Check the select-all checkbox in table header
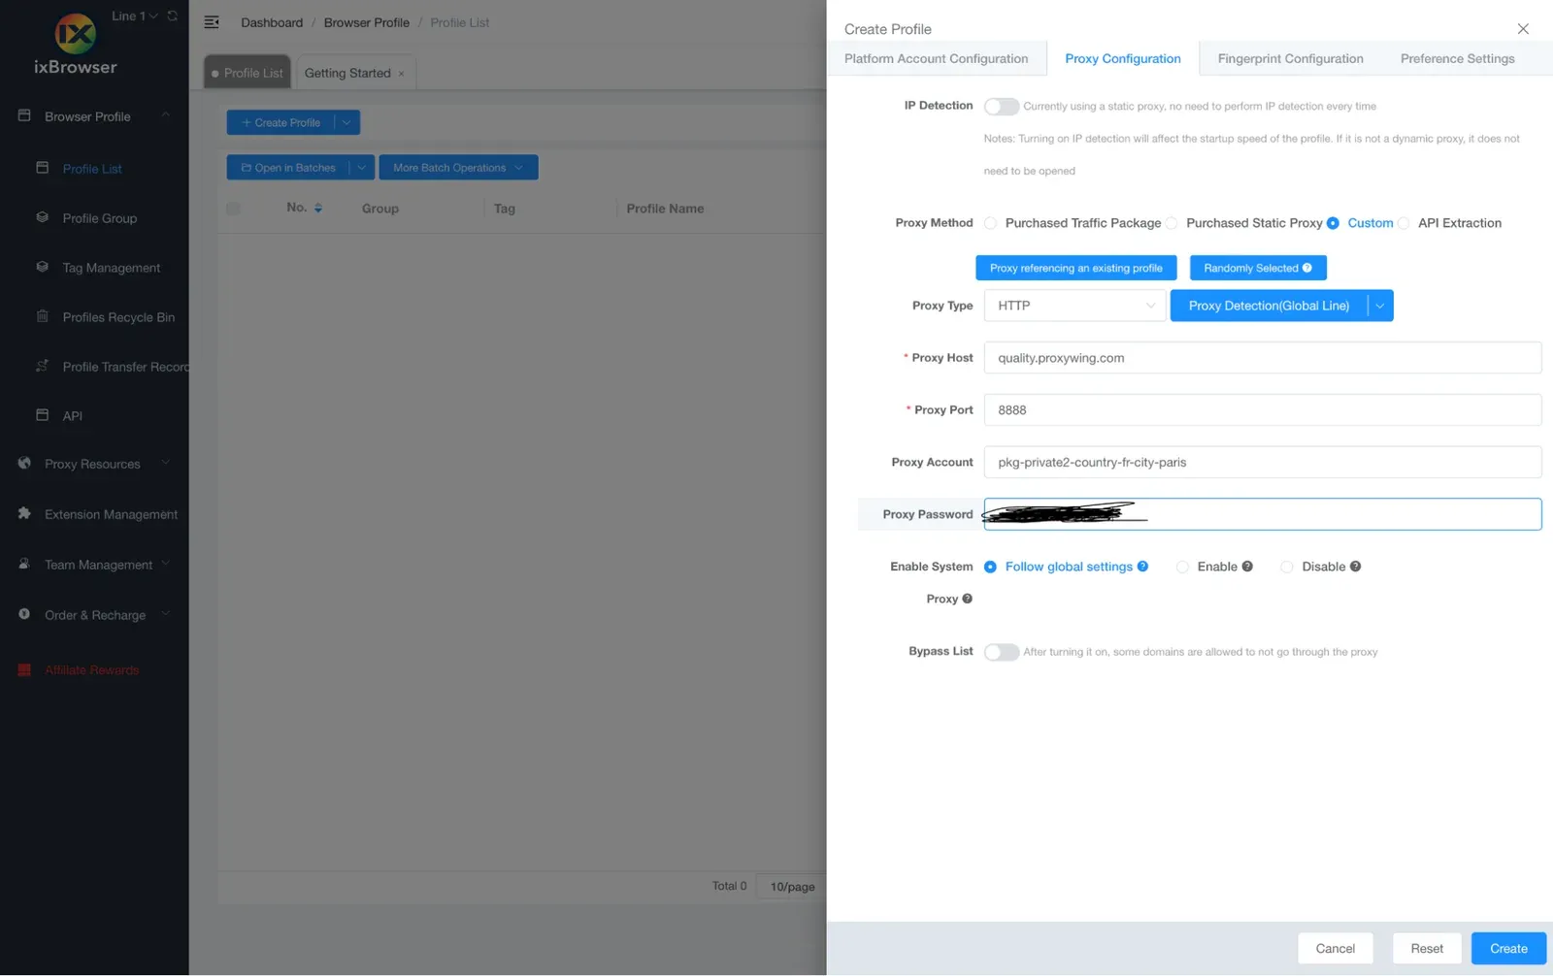Screen dimensions: 1553x976 (x=233, y=209)
